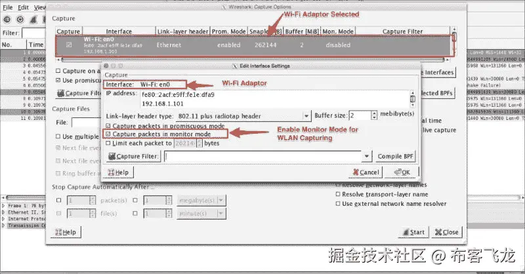Open the View menu

(39, 7)
